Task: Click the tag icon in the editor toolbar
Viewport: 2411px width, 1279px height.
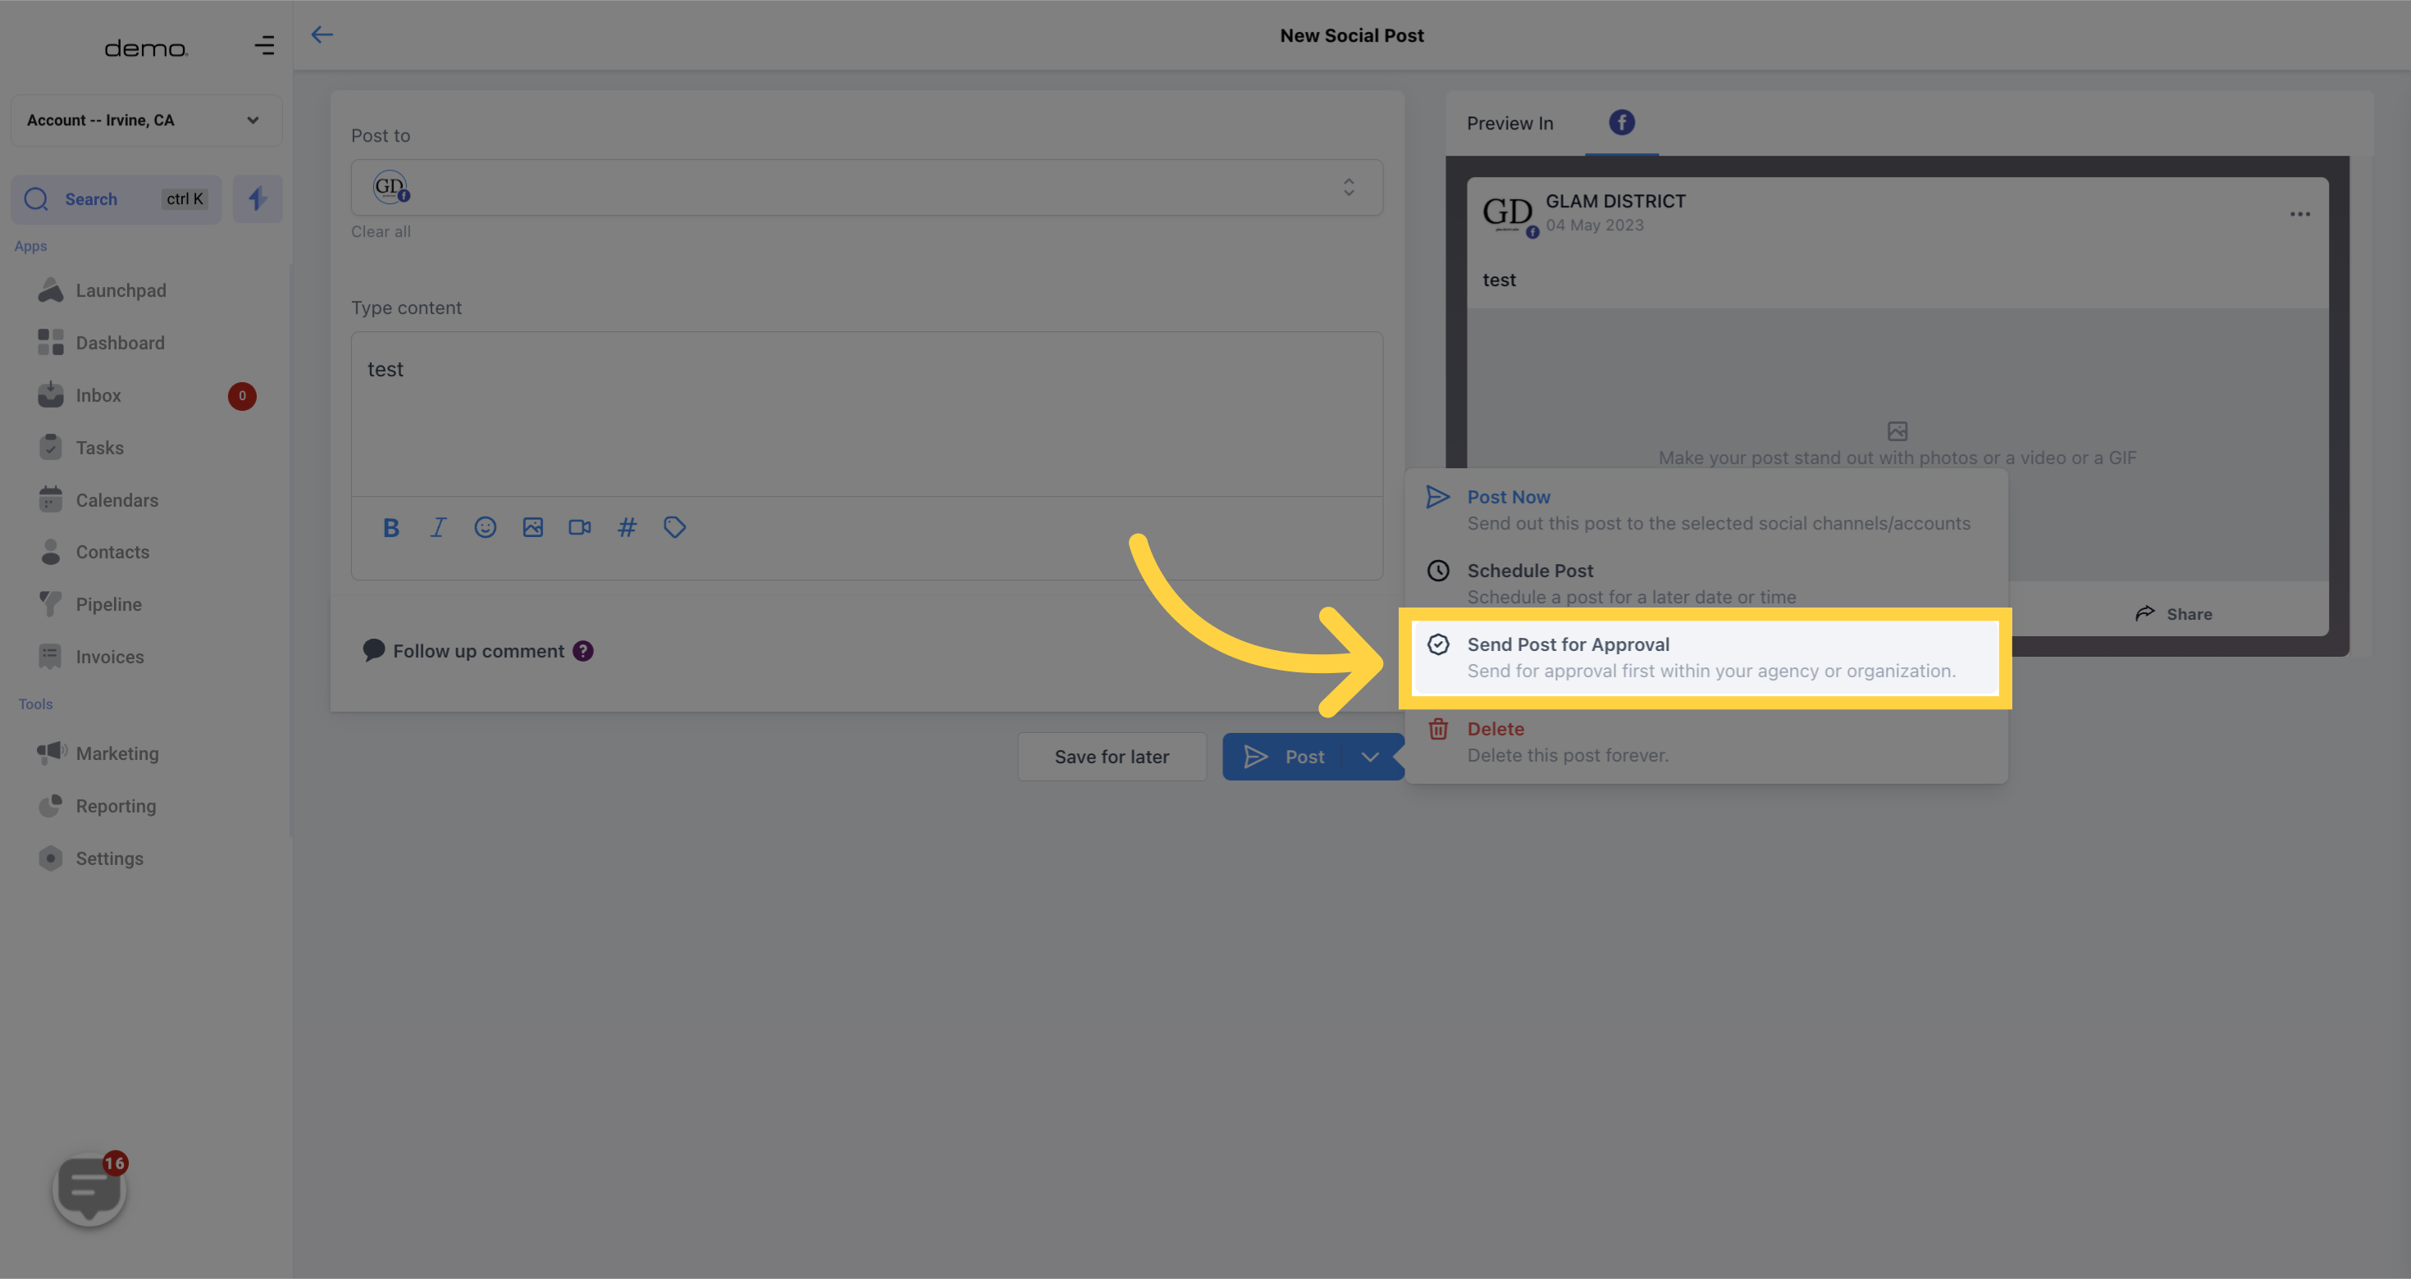Action: pos(674,528)
